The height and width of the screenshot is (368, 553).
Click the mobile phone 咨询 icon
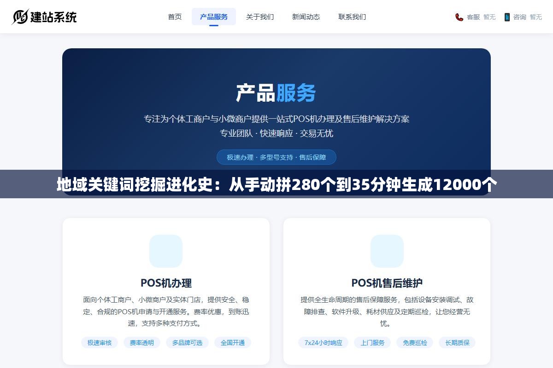pos(507,17)
